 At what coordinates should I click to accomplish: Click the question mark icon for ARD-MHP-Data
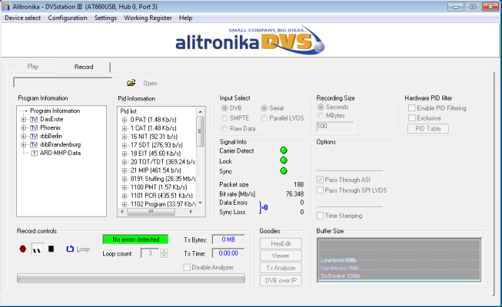pos(34,153)
